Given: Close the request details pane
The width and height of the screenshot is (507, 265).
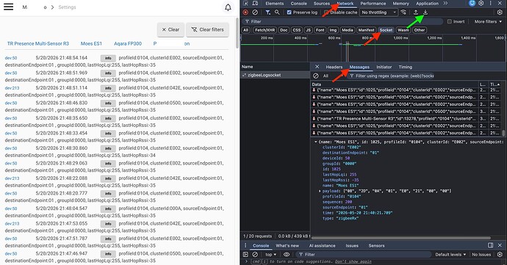Looking at the screenshot, I should tap(317, 67).
